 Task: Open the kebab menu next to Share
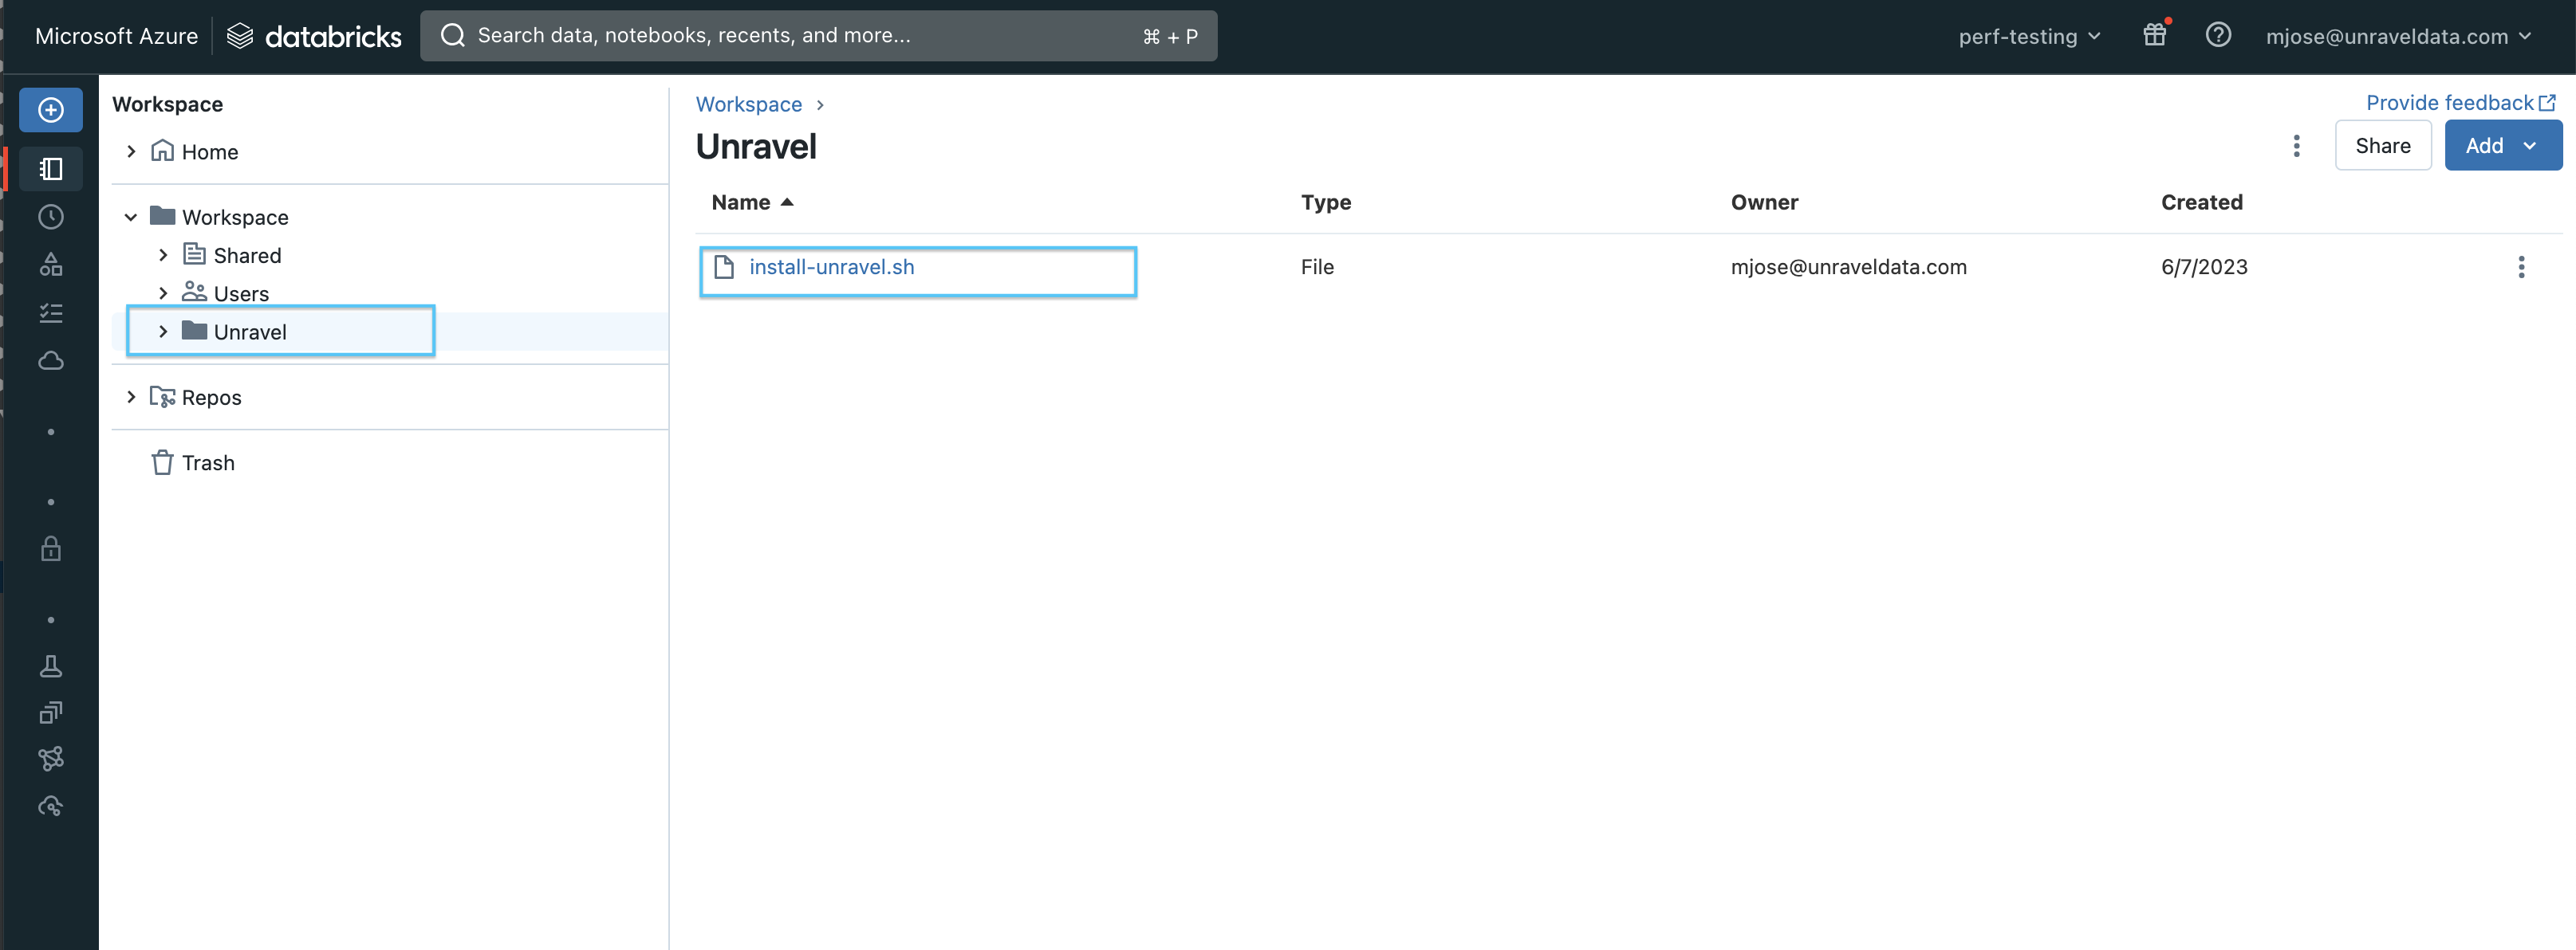coord(2296,146)
